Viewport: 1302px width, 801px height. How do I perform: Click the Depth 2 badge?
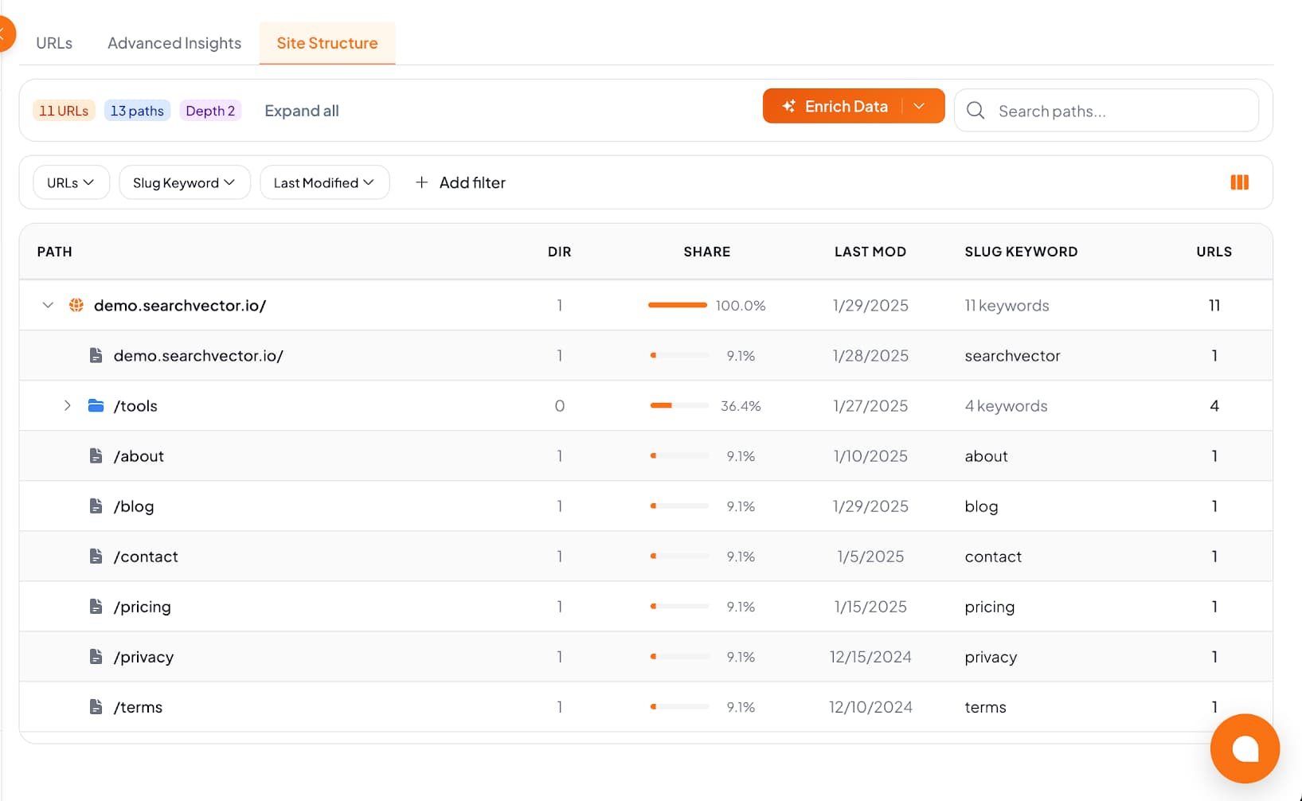tap(210, 111)
